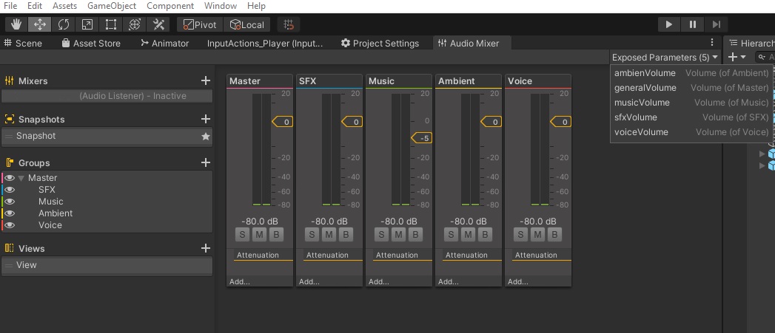The height and width of the screenshot is (333, 775).
Task: Toggle grid snapping icon in toolbar
Action: (289, 24)
